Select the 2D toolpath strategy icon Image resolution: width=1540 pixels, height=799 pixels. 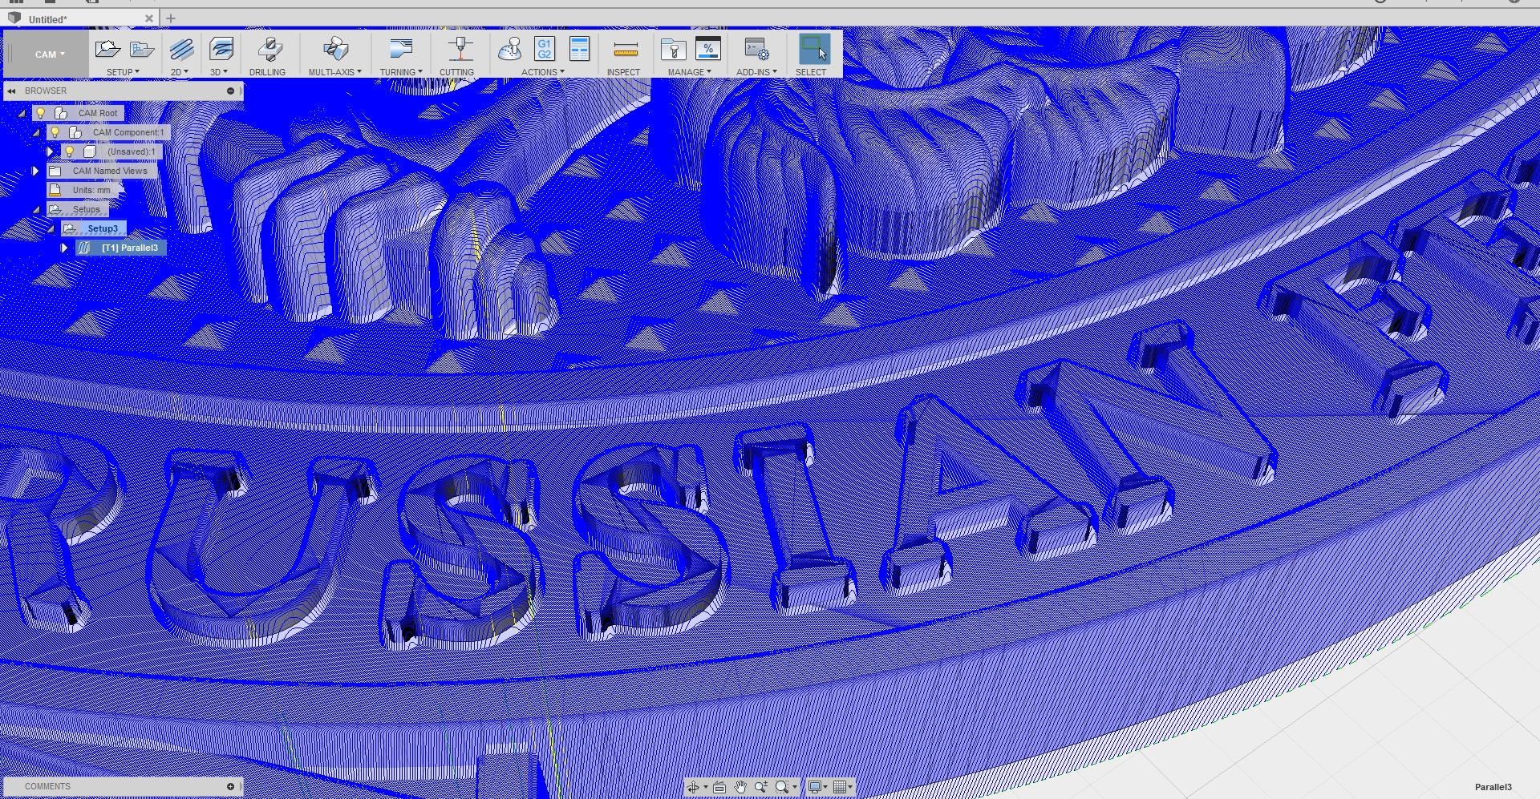(x=181, y=50)
